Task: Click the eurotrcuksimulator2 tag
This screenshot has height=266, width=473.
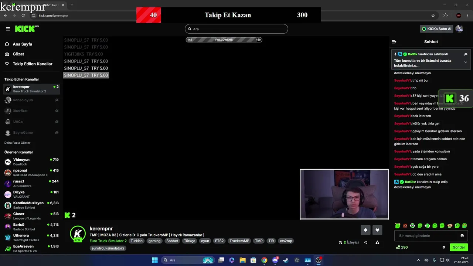Action: click(x=108, y=248)
